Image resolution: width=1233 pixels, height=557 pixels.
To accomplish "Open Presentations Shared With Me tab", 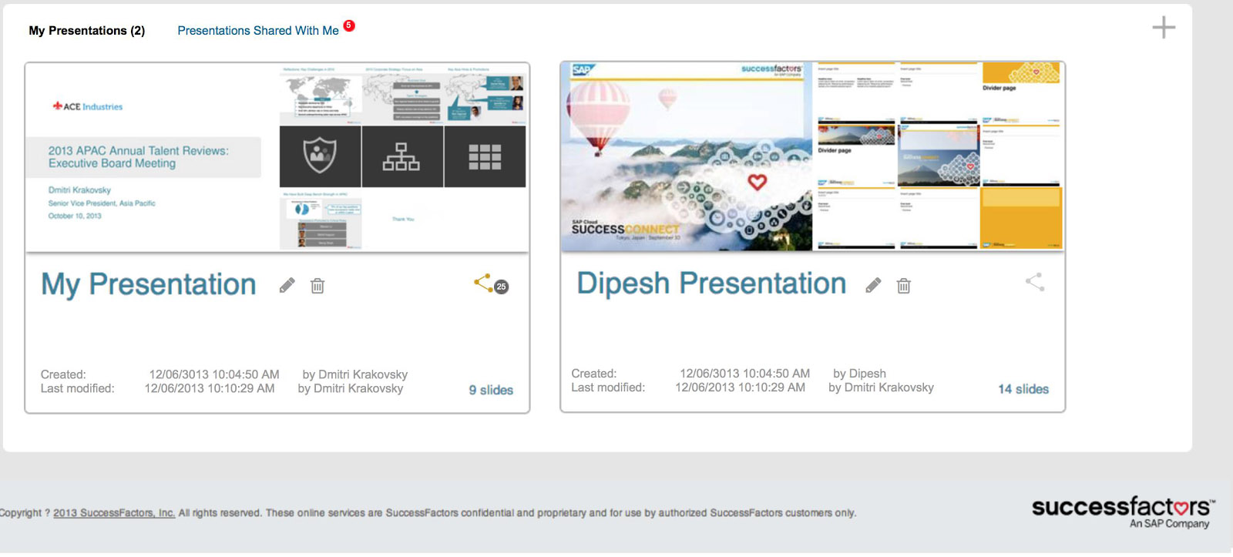I will [257, 31].
